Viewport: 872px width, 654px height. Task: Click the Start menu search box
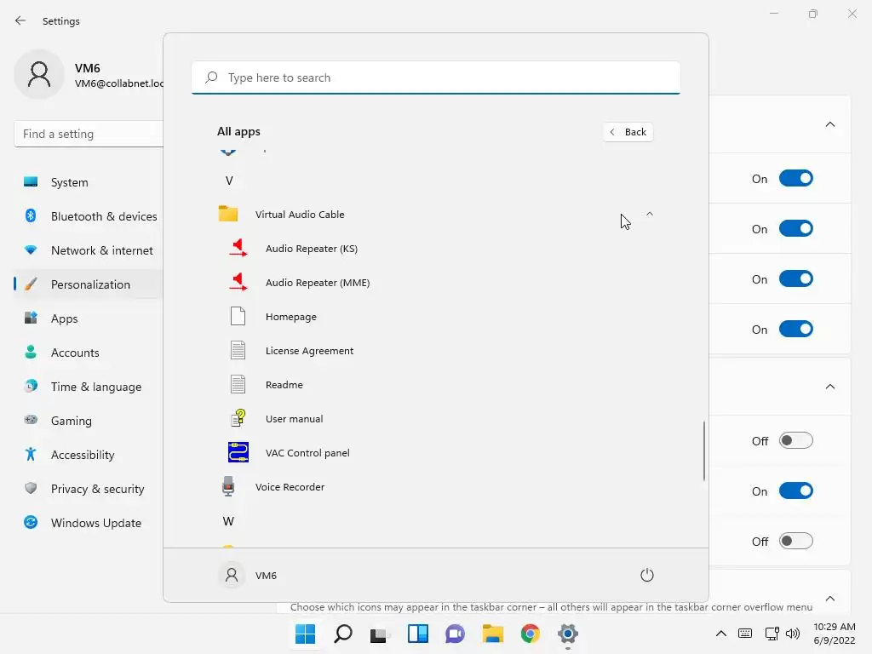coord(436,77)
